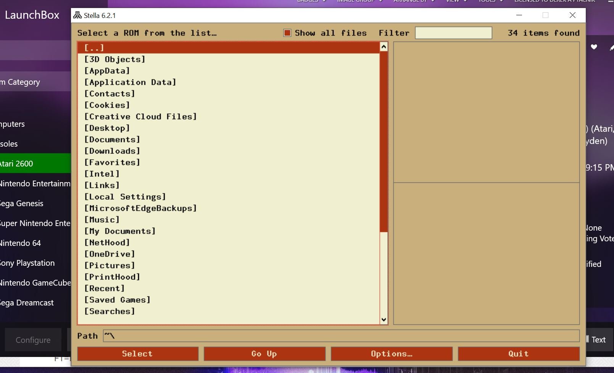The width and height of the screenshot is (614, 373).
Task: Click the Stella app icon in title bar
Action: (77, 15)
